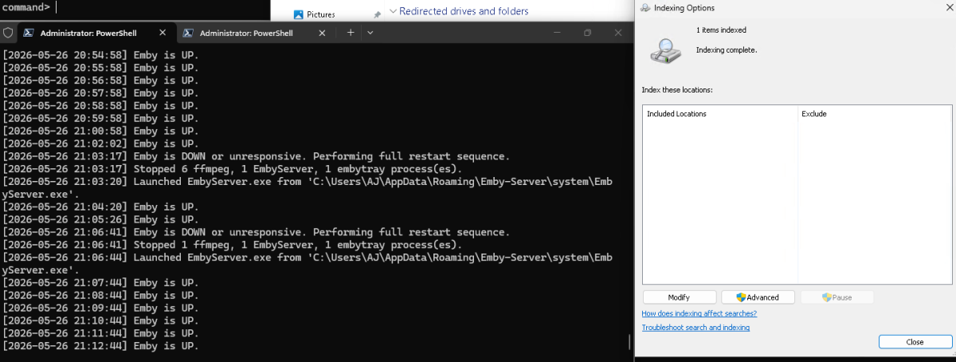Viewport: 956px width, 362px height.
Task: Click PowerShell icon on second tab
Action: pos(187,33)
